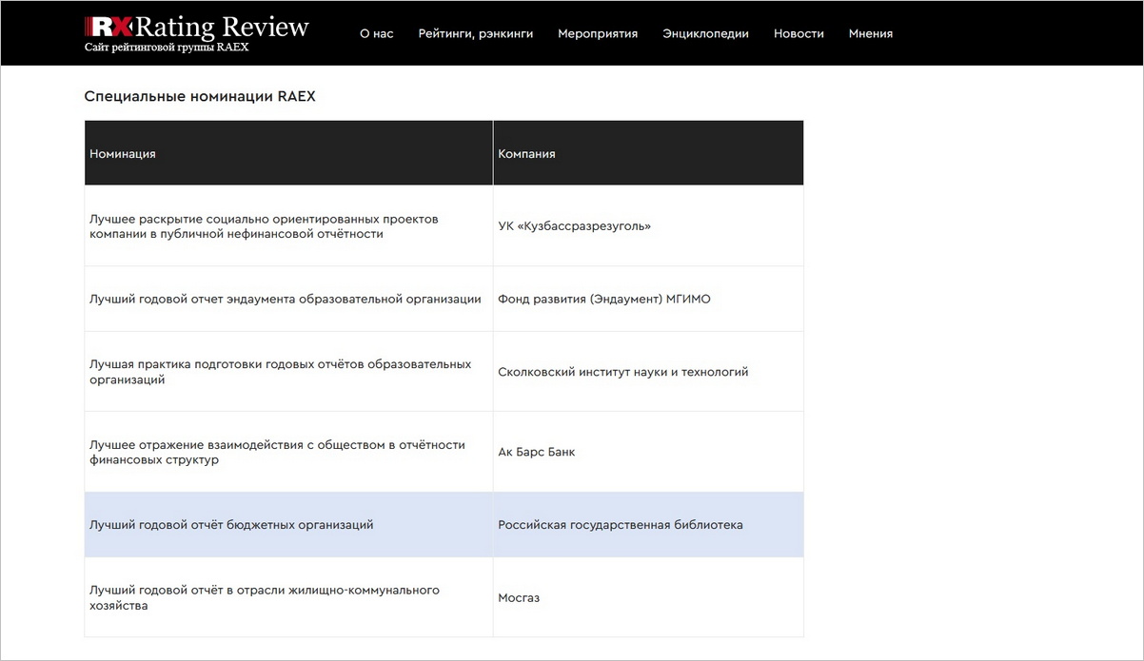Select nomination about «жилищно-коммунального хозяйства»
The width and height of the screenshot is (1144, 661).
(x=264, y=597)
